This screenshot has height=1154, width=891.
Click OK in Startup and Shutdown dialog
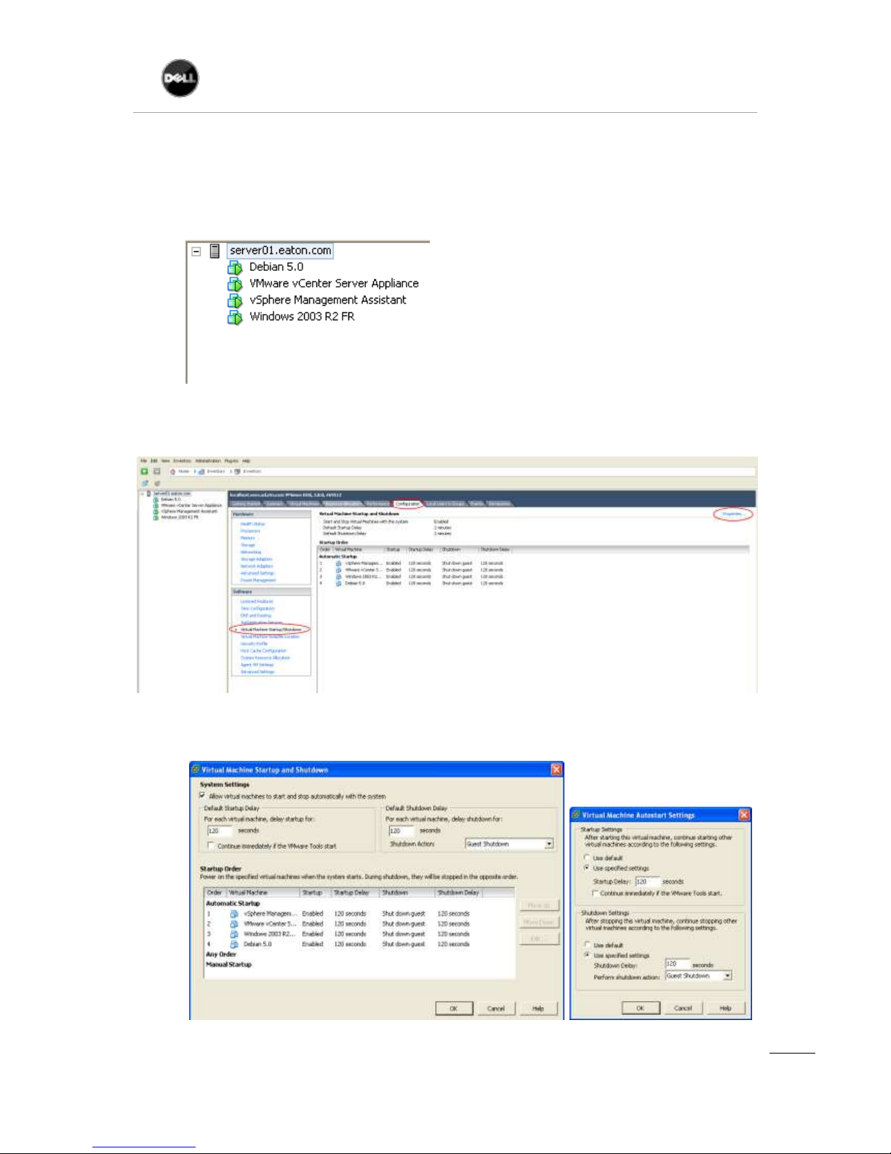coord(454,1008)
